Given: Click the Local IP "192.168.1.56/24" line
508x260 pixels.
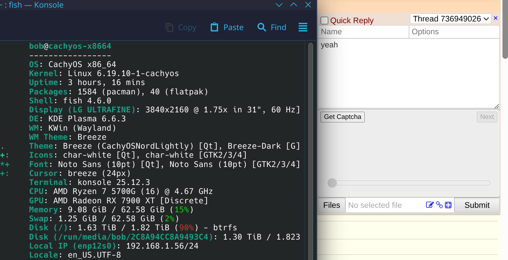Looking at the screenshot, I should click(x=114, y=246).
